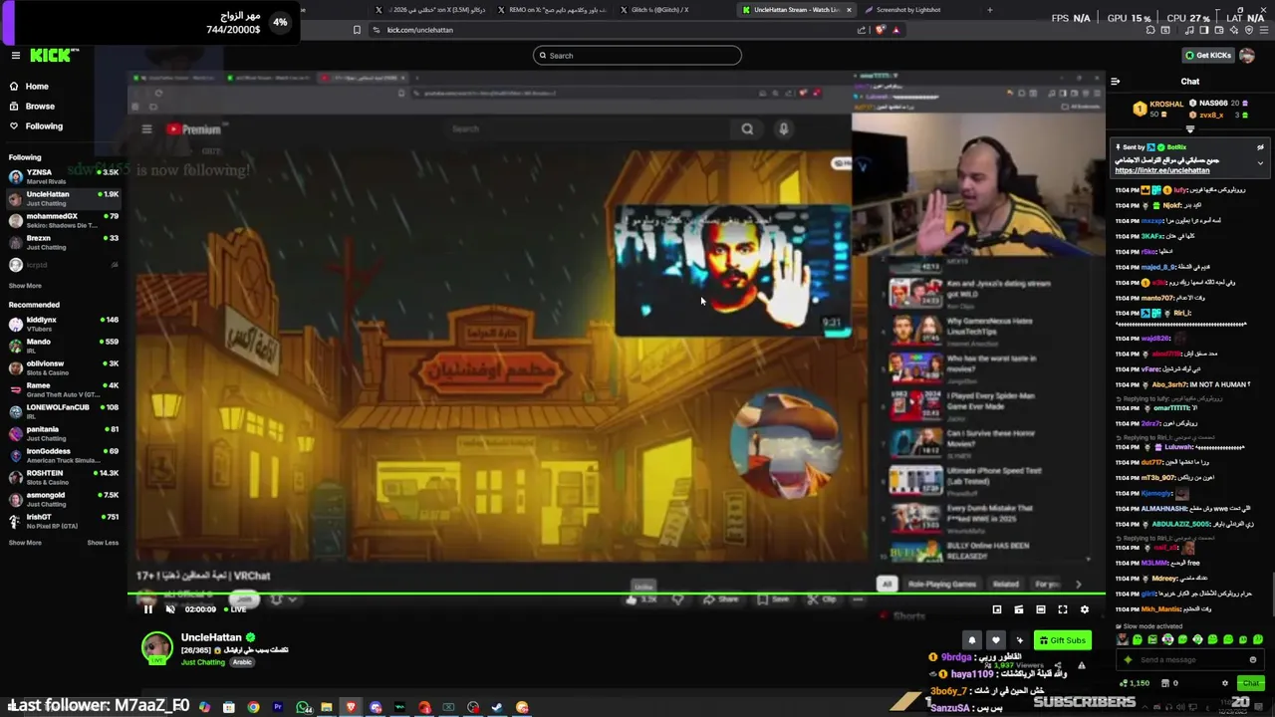
Task: Bookmark this page in browser toolbar
Action: click(357, 30)
